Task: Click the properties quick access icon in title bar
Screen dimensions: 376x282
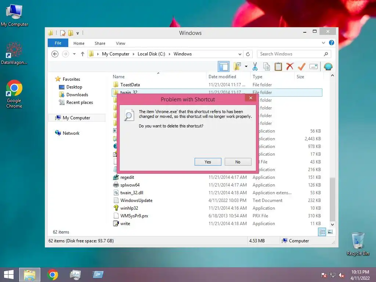Action: click(63, 33)
